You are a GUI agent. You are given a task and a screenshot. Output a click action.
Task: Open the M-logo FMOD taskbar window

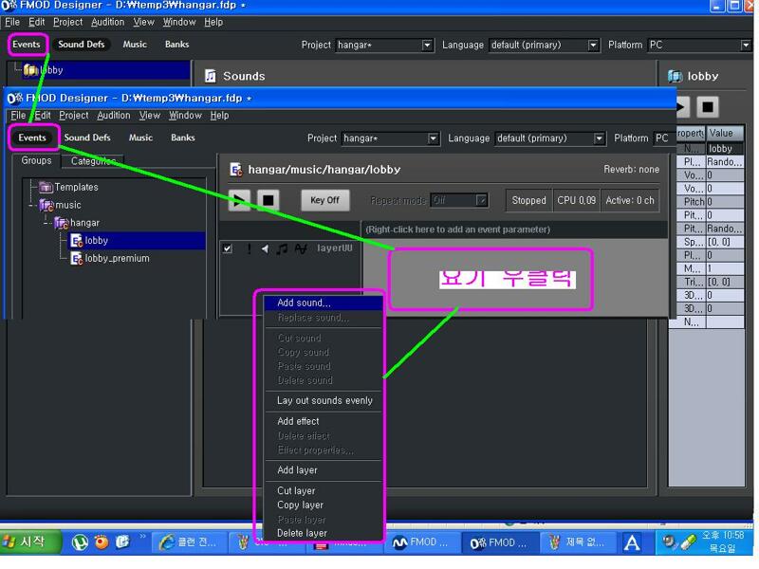(x=420, y=542)
